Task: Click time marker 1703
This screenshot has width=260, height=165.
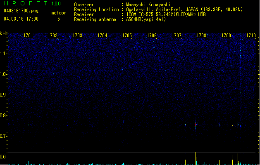Action: (x=77, y=35)
